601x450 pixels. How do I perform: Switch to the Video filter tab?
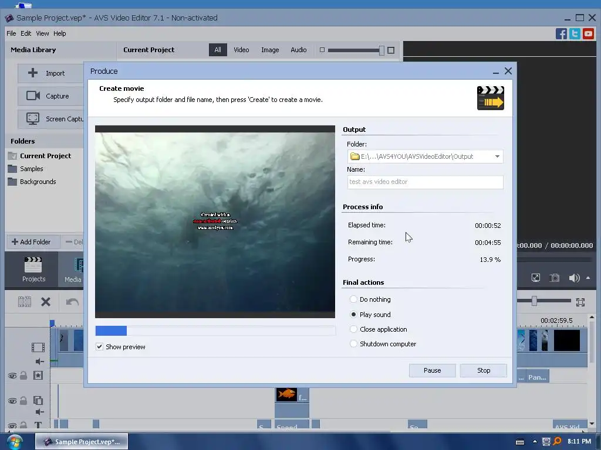pos(241,50)
